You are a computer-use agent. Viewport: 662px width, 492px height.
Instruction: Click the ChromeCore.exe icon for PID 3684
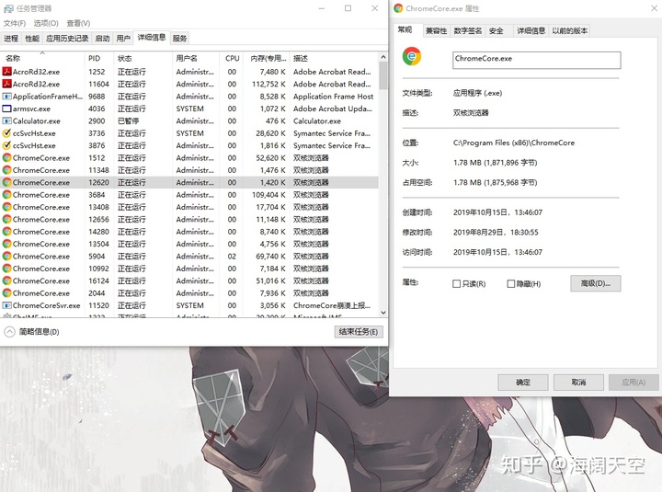[x=6, y=194]
